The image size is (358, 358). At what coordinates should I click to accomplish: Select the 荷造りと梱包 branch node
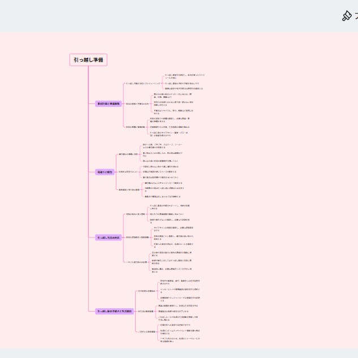click(104, 172)
